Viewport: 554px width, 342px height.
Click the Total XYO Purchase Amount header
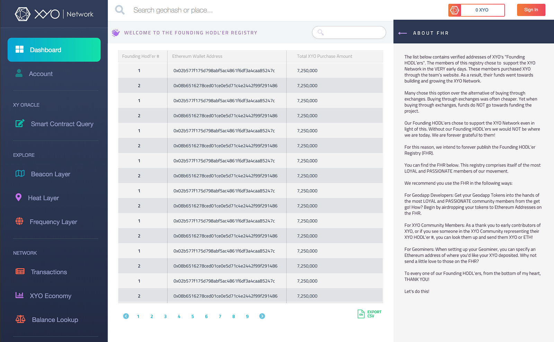pyautogui.click(x=324, y=56)
